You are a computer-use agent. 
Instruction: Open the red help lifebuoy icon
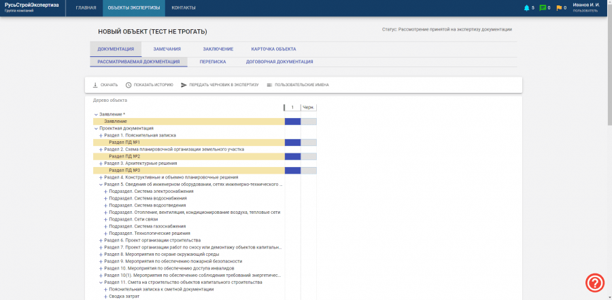coord(595,282)
